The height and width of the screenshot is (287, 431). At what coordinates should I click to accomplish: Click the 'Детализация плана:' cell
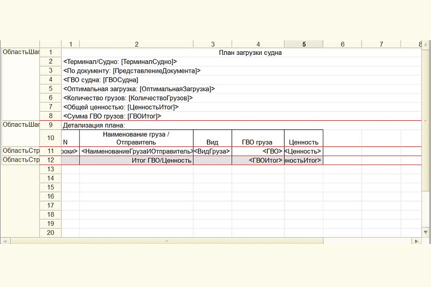point(93,125)
